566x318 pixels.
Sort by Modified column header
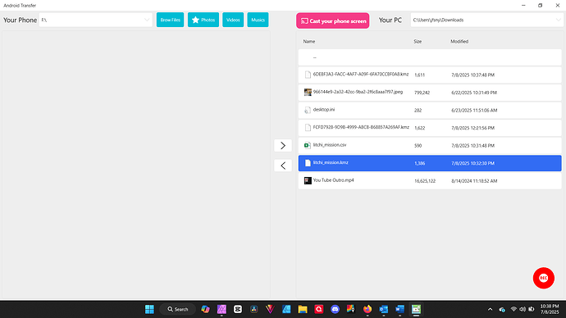pyautogui.click(x=459, y=42)
